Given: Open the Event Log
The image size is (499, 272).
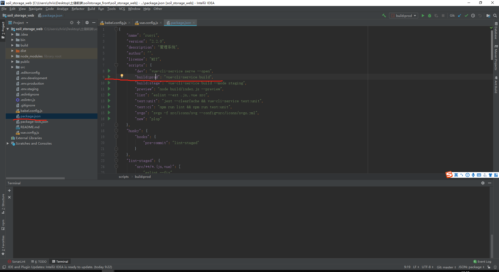Looking at the screenshot, I should tap(482, 262).
